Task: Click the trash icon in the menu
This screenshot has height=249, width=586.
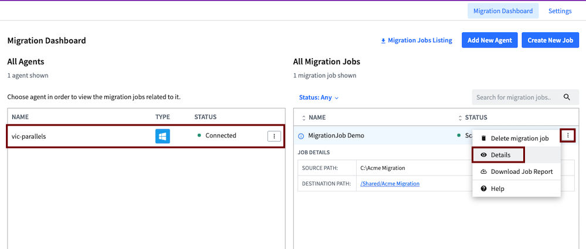Action: pyautogui.click(x=483, y=138)
